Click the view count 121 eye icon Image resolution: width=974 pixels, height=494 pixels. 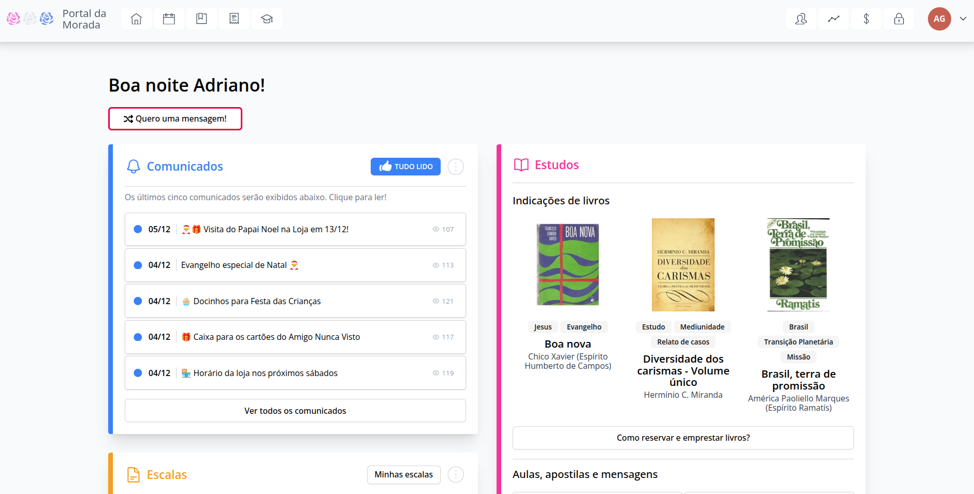[436, 301]
